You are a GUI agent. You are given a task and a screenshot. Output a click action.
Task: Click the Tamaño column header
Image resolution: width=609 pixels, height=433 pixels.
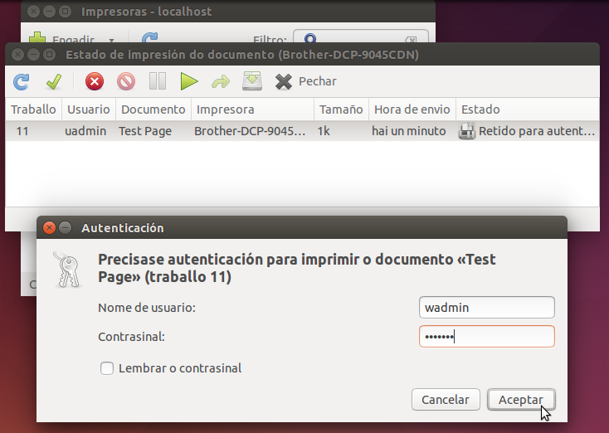coord(341,109)
